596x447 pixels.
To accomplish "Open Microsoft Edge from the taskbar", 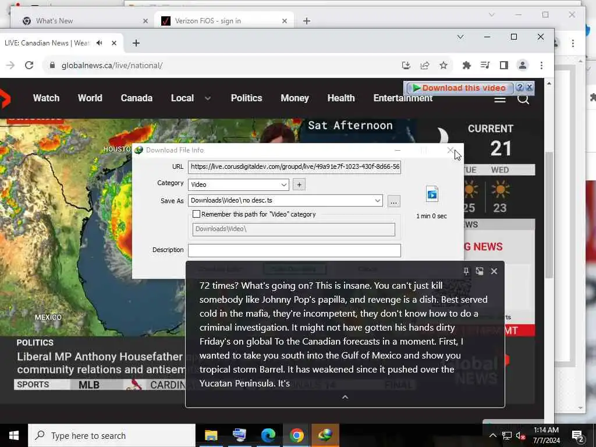I will pos(268,435).
